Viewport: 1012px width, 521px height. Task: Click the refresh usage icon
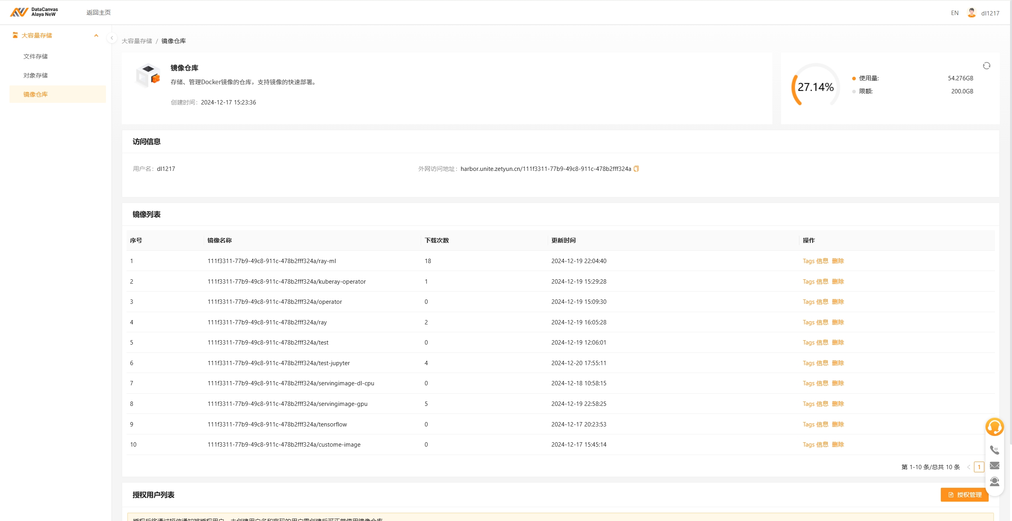pyautogui.click(x=986, y=66)
